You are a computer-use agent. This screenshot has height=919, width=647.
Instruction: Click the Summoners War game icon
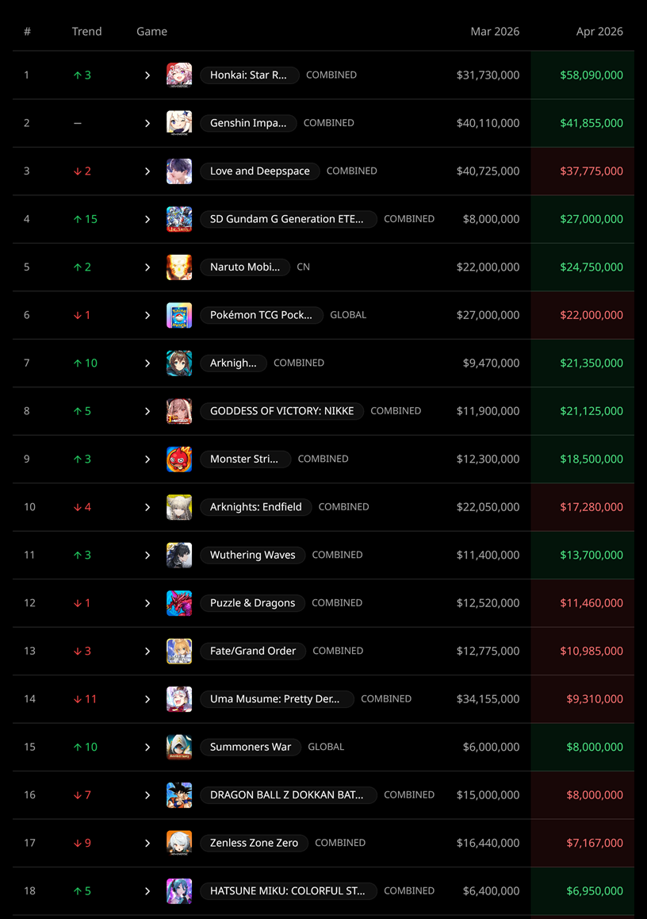coord(179,748)
